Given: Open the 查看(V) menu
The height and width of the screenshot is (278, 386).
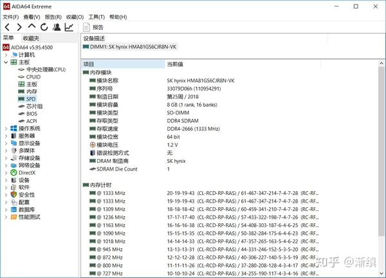Looking at the screenshot, I should [x=32, y=17].
